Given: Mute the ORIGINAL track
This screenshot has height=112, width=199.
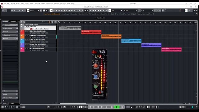Looking at the screenshot, I should [x=26, y=27].
